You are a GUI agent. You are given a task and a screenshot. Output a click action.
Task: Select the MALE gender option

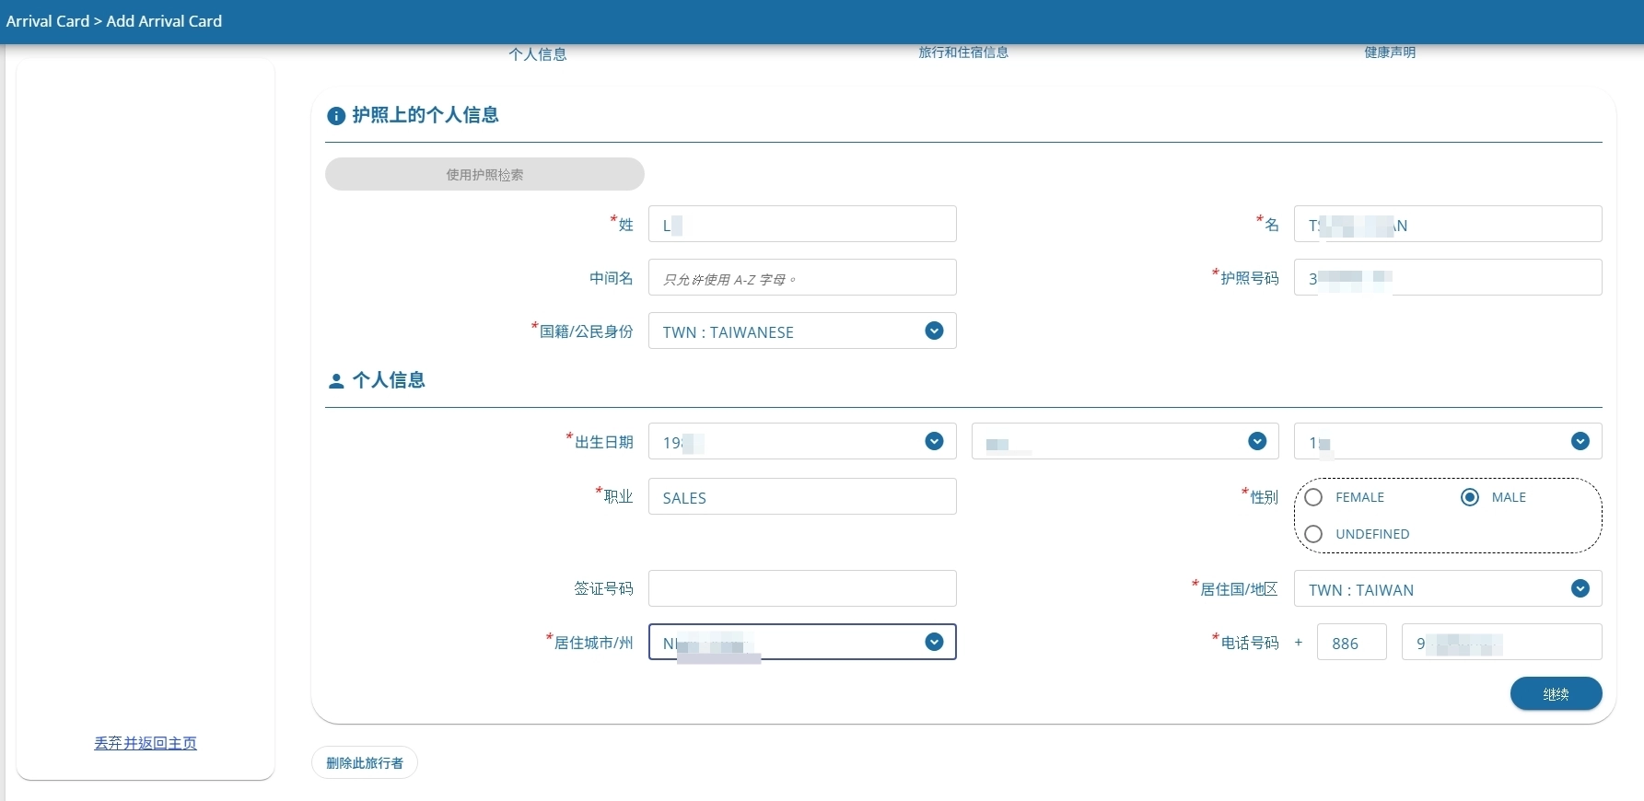click(1470, 497)
